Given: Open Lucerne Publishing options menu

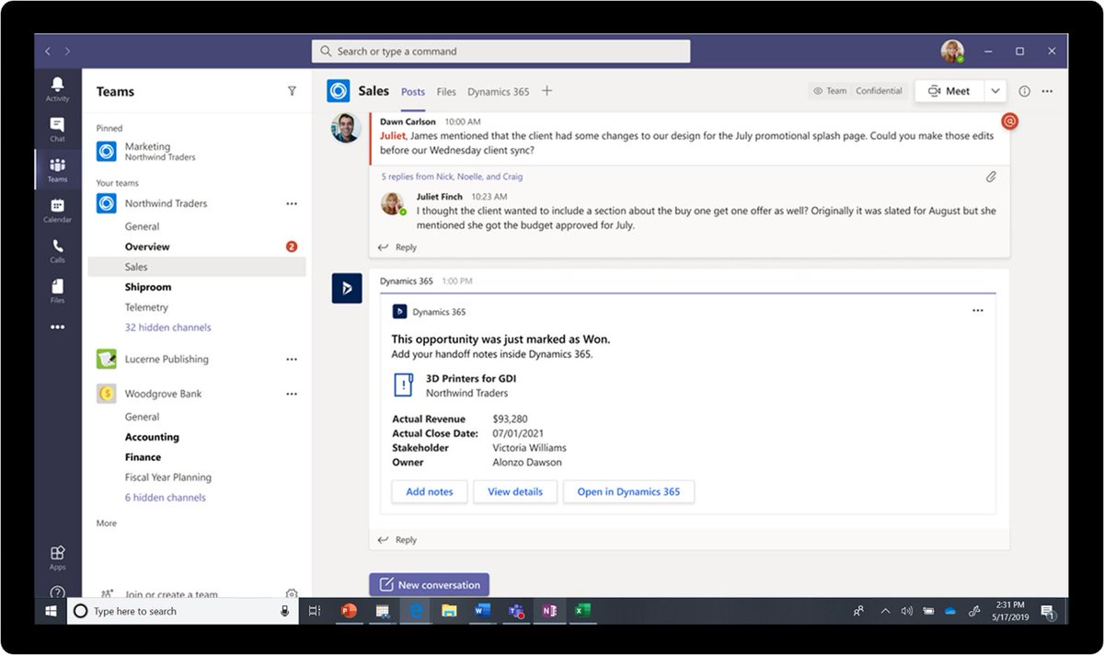Looking at the screenshot, I should point(292,359).
